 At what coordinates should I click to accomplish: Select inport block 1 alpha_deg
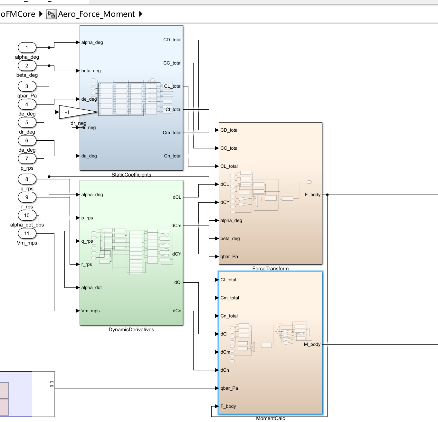click(x=27, y=48)
